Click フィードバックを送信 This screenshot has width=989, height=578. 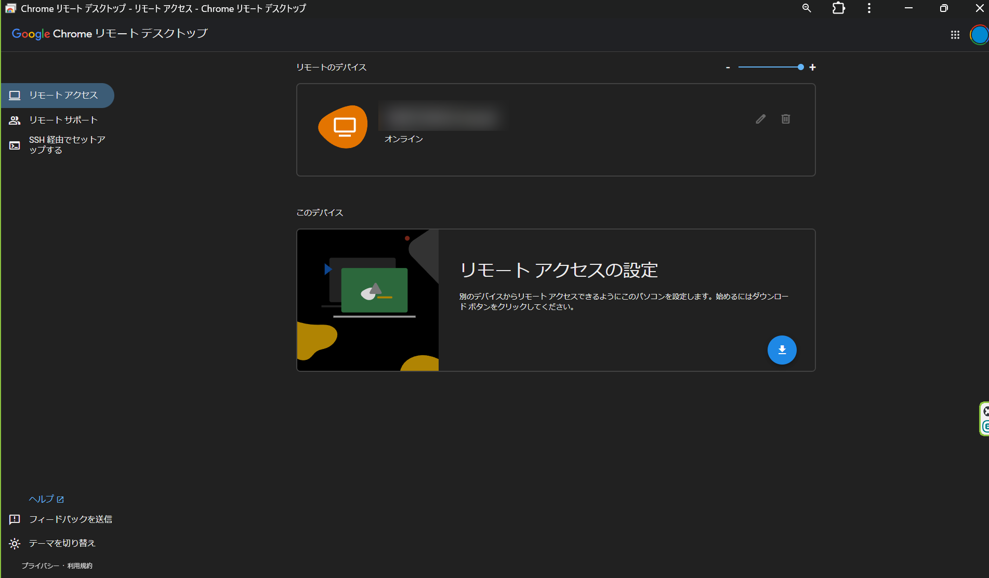click(71, 519)
